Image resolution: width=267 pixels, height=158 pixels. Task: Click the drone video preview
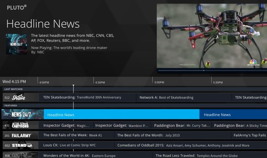pos(212,36)
